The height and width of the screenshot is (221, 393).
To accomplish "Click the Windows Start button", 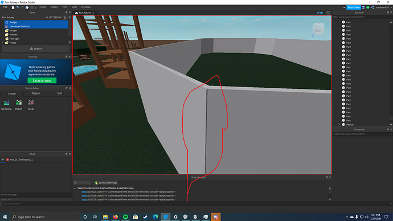I will [5, 217].
